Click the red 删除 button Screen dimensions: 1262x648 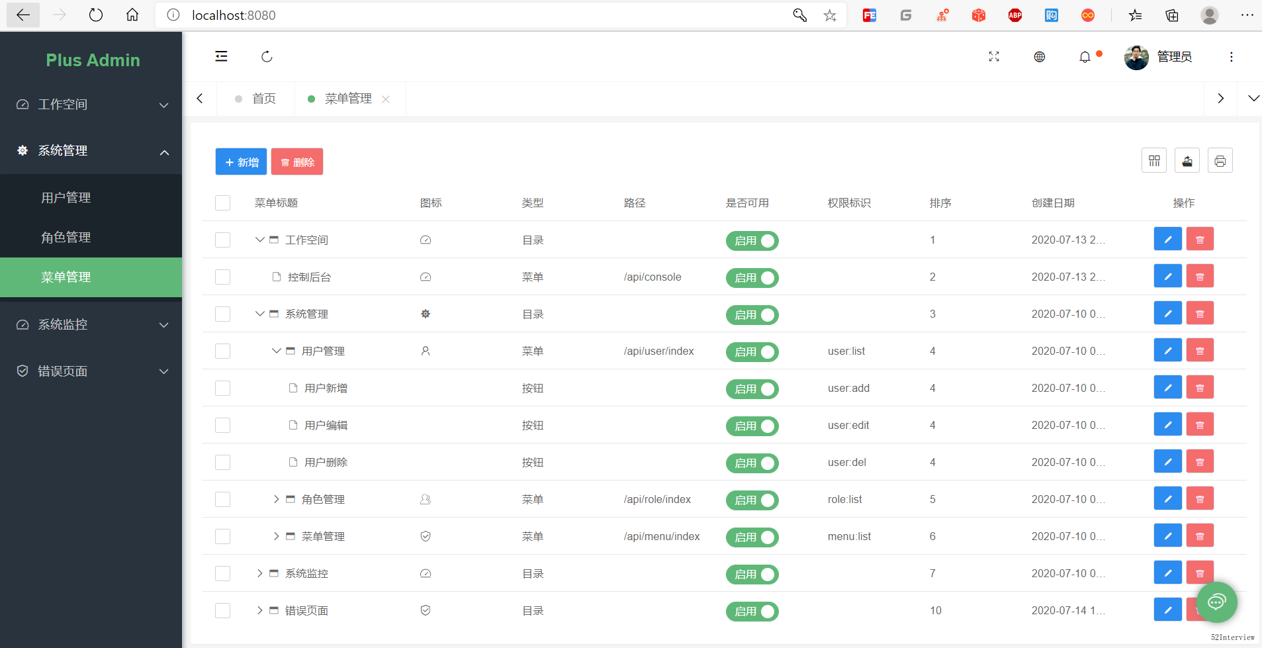(296, 162)
